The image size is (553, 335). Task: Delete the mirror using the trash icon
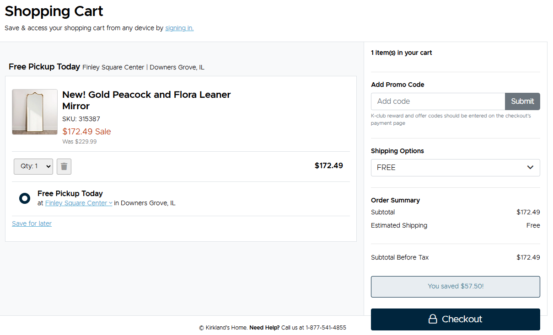(x=64, y=166)
